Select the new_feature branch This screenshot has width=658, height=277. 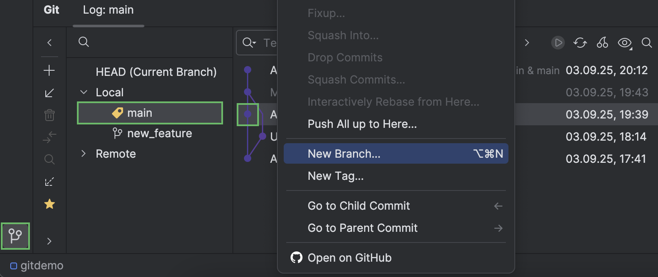(159, 133)
